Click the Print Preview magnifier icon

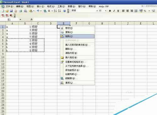25,11
